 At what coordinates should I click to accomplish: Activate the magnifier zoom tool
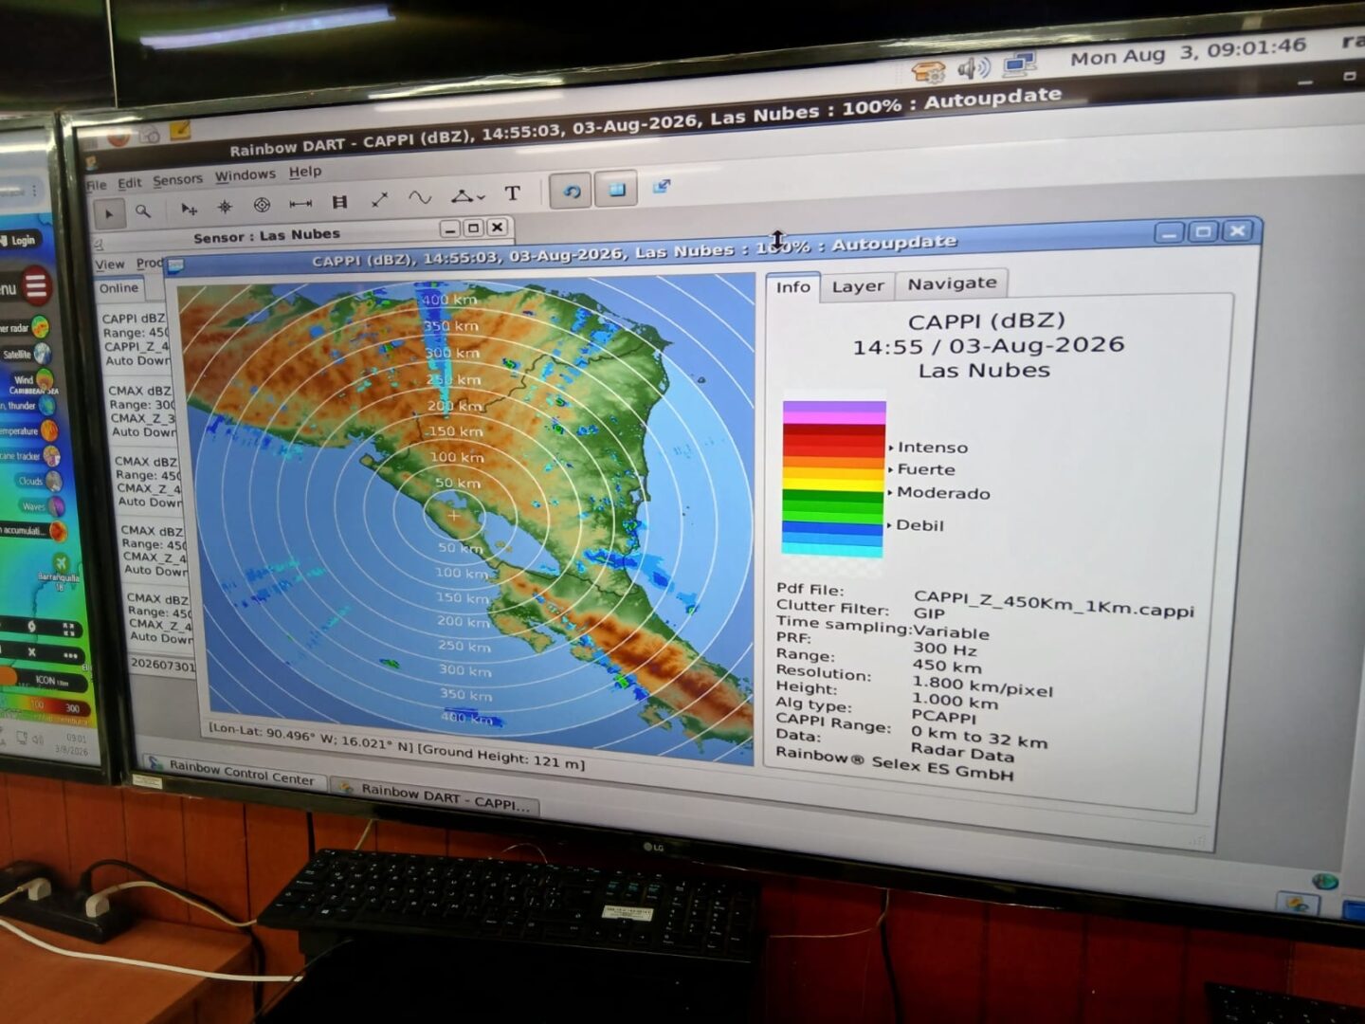143,210
